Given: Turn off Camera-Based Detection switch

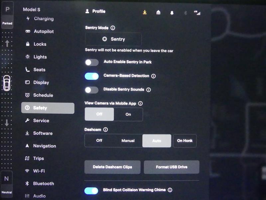Looking at the screenshot, I should pyautogui.click(x=92, y=76).
